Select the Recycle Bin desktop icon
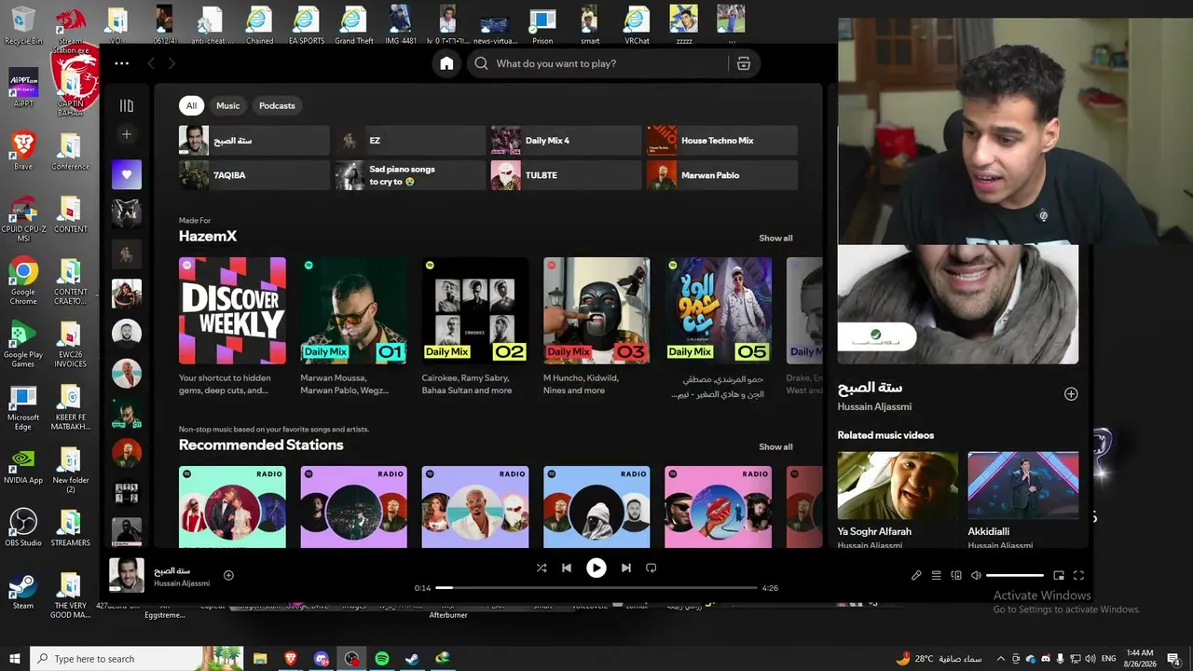This screenshot has width=1193, height=671. (x=23, y=25)
